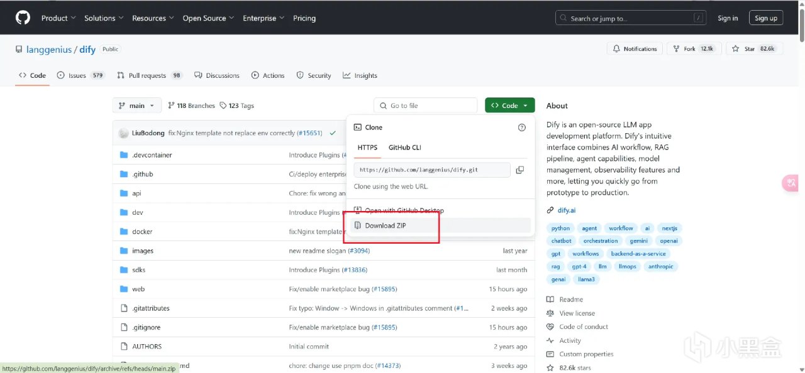Click the Sign in link
This screenshot has height=373, width=805.
tap(728, 18)
